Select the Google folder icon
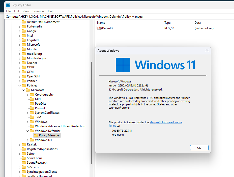Screen dimensions: 234x177 (x=24, y=31)
